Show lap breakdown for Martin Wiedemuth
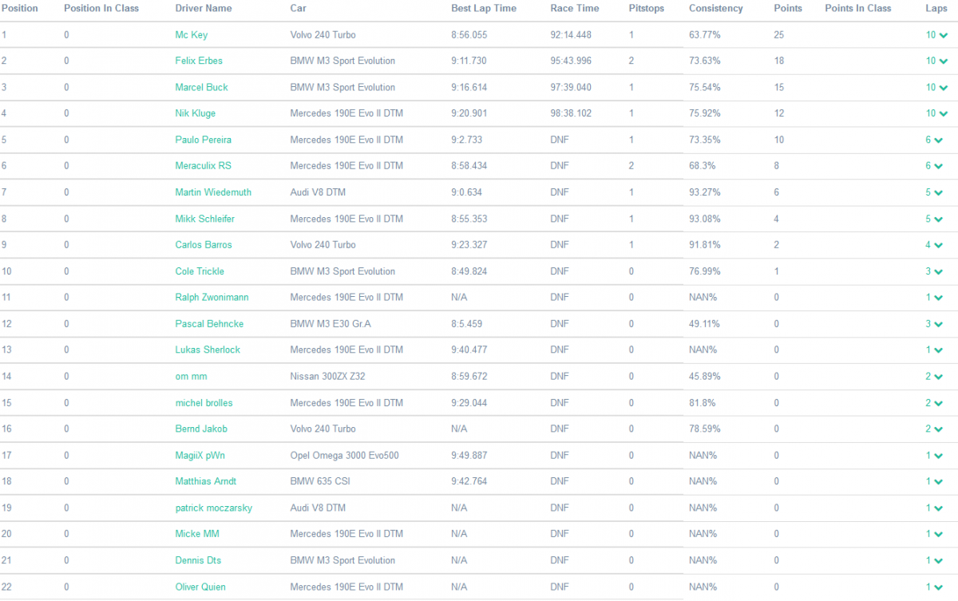Viewport: 958px width, 601px height. (x=938, y=193)
